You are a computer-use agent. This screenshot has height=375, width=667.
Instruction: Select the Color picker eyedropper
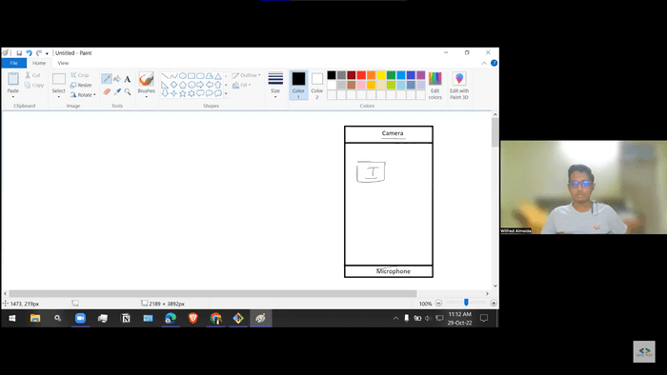[117, 91]
